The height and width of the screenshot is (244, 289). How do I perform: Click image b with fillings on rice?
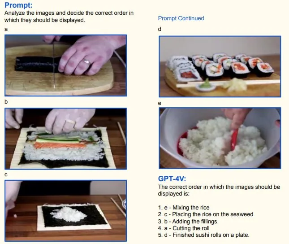coord(65,139)
